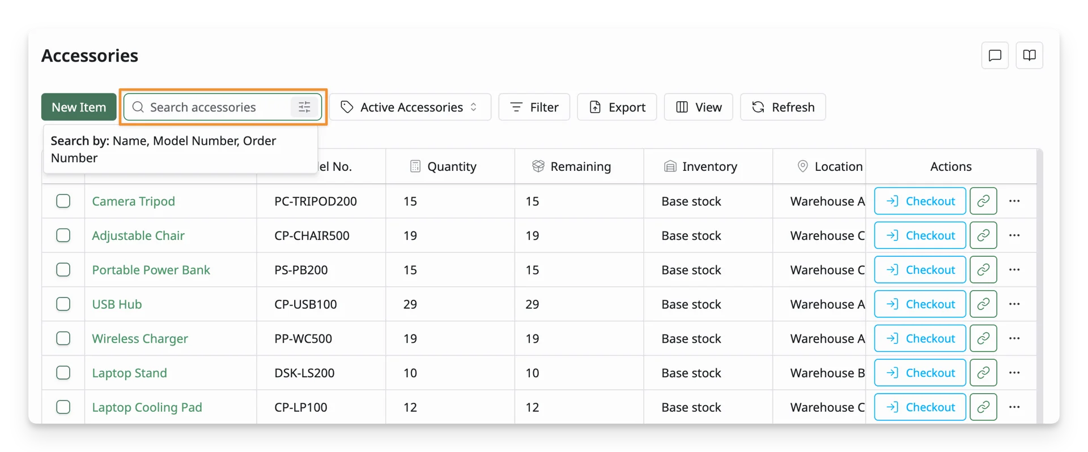Checkout the Adjustable Chair
The height and width of the screenshot is (452, 1088).
pos(920,235)
